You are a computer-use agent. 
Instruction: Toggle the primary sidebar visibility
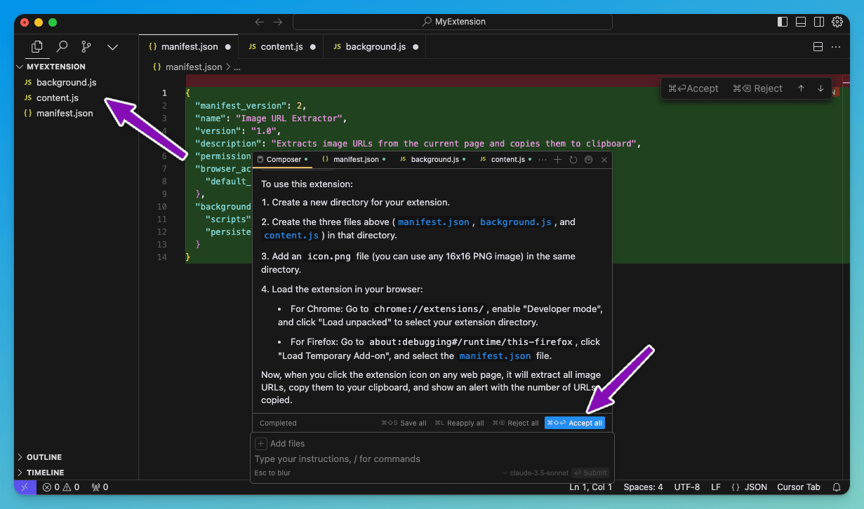(783, 22)
